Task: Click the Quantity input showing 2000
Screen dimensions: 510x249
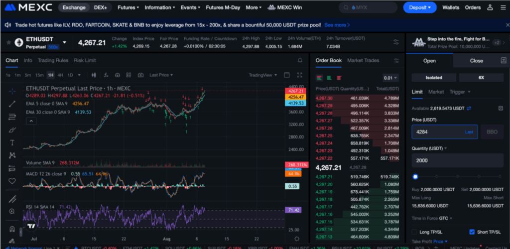Action: coord(458,160)
